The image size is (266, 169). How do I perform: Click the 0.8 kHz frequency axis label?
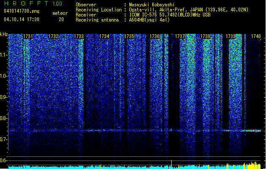point(3,118)
